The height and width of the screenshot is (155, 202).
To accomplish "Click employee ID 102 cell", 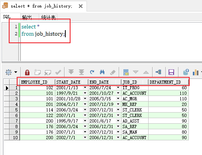I will tap(37, 88).
